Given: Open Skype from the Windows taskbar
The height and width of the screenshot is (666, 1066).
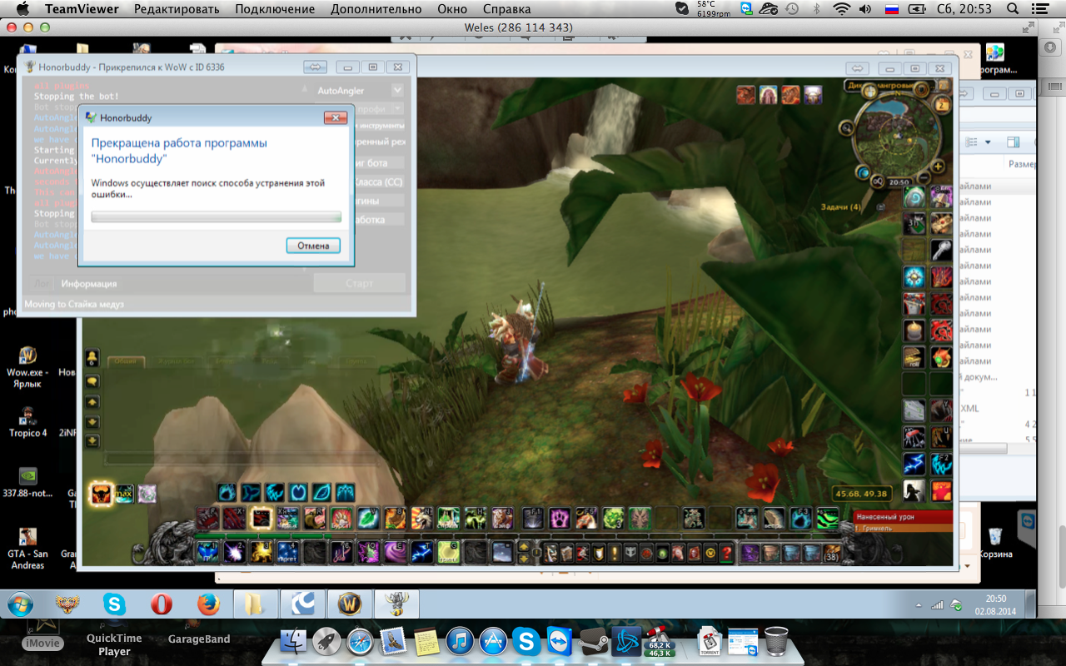Looking at the screenshot, I should click(x=114, y=604).
